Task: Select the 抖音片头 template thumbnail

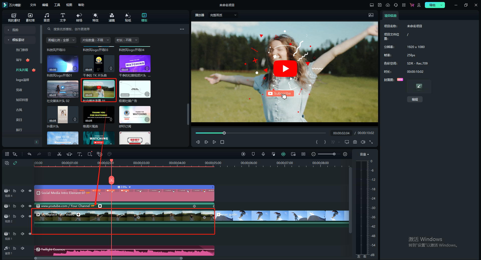Action: pos(63,114)
